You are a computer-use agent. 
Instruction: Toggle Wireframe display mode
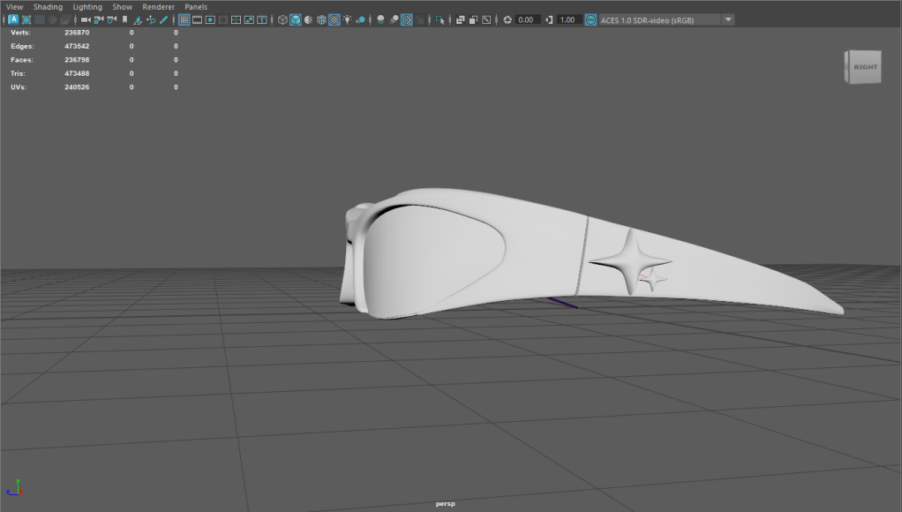coord(282,19)
